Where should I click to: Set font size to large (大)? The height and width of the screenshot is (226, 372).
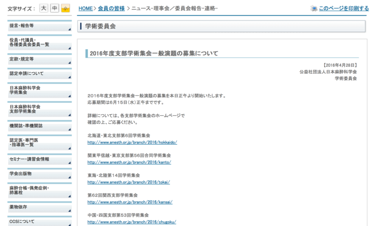click(x=44, y=8)
